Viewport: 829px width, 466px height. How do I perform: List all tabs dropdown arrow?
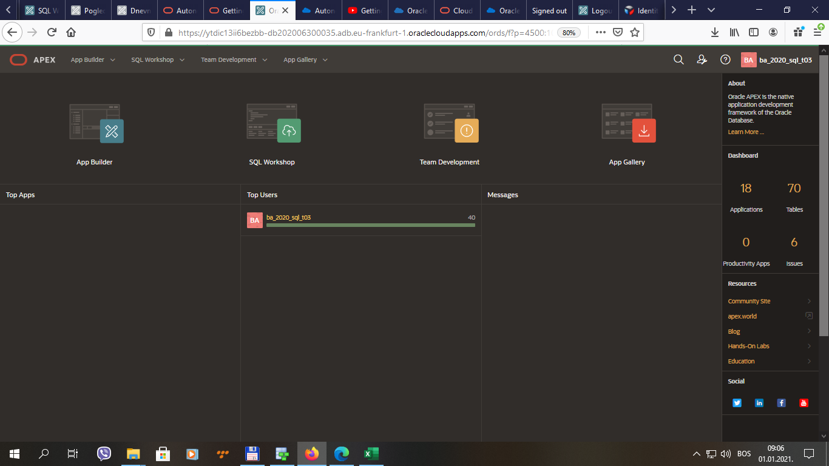[711, 10]
